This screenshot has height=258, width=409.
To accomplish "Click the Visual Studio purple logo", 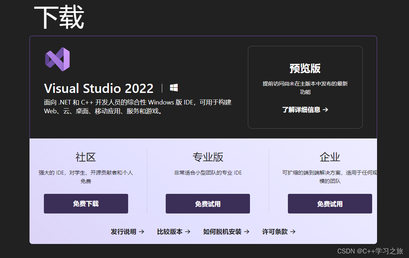I will [57, 59].
